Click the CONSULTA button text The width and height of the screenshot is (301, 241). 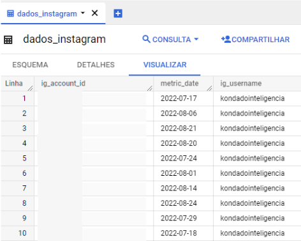(172, 40)
